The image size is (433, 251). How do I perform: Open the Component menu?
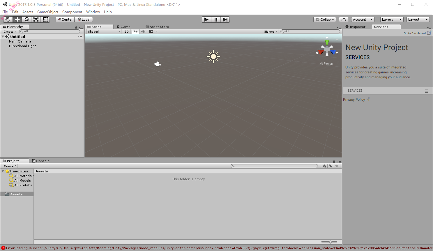point(72,12)
